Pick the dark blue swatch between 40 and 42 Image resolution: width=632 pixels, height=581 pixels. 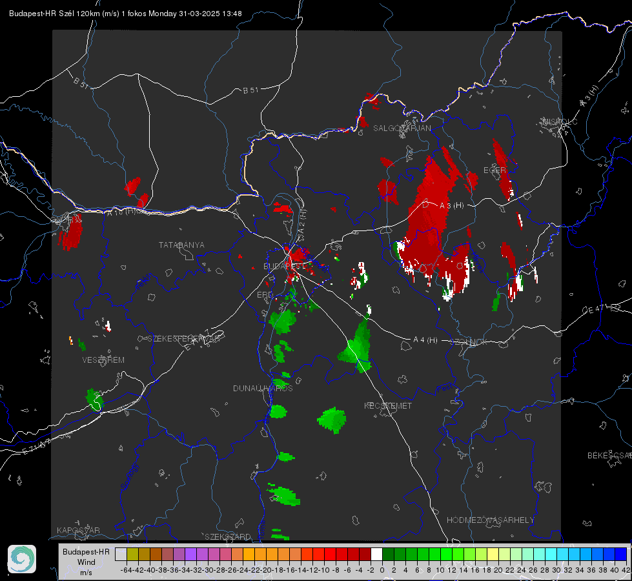pos(621,554)
